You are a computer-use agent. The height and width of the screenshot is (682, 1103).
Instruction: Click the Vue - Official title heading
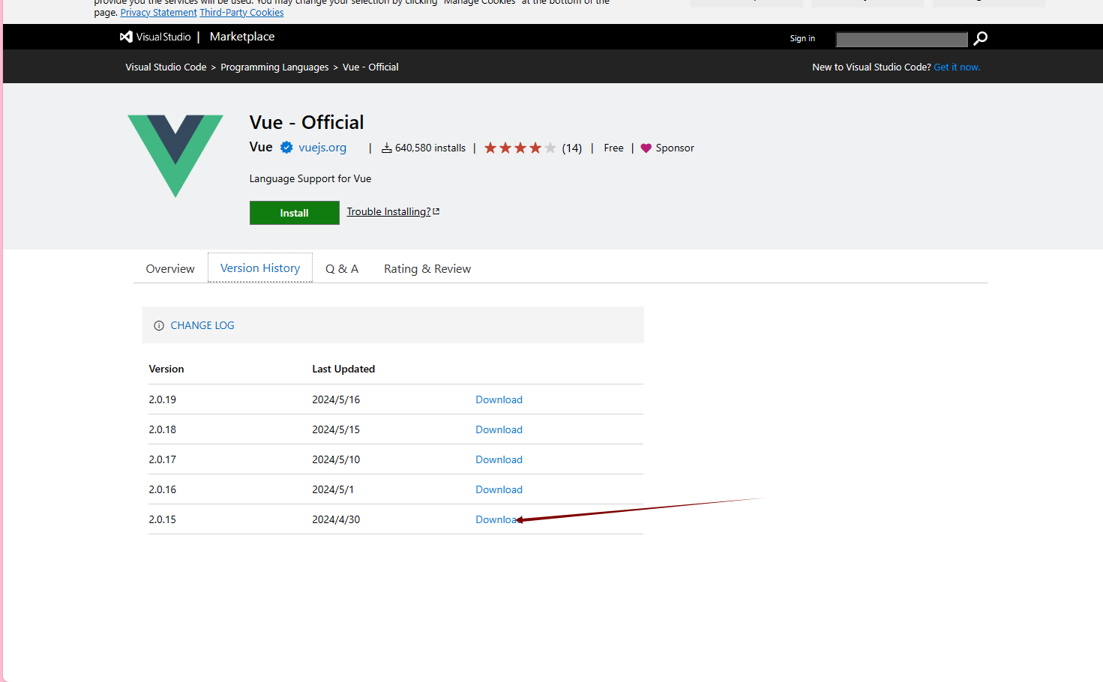(x=307, y=122)
